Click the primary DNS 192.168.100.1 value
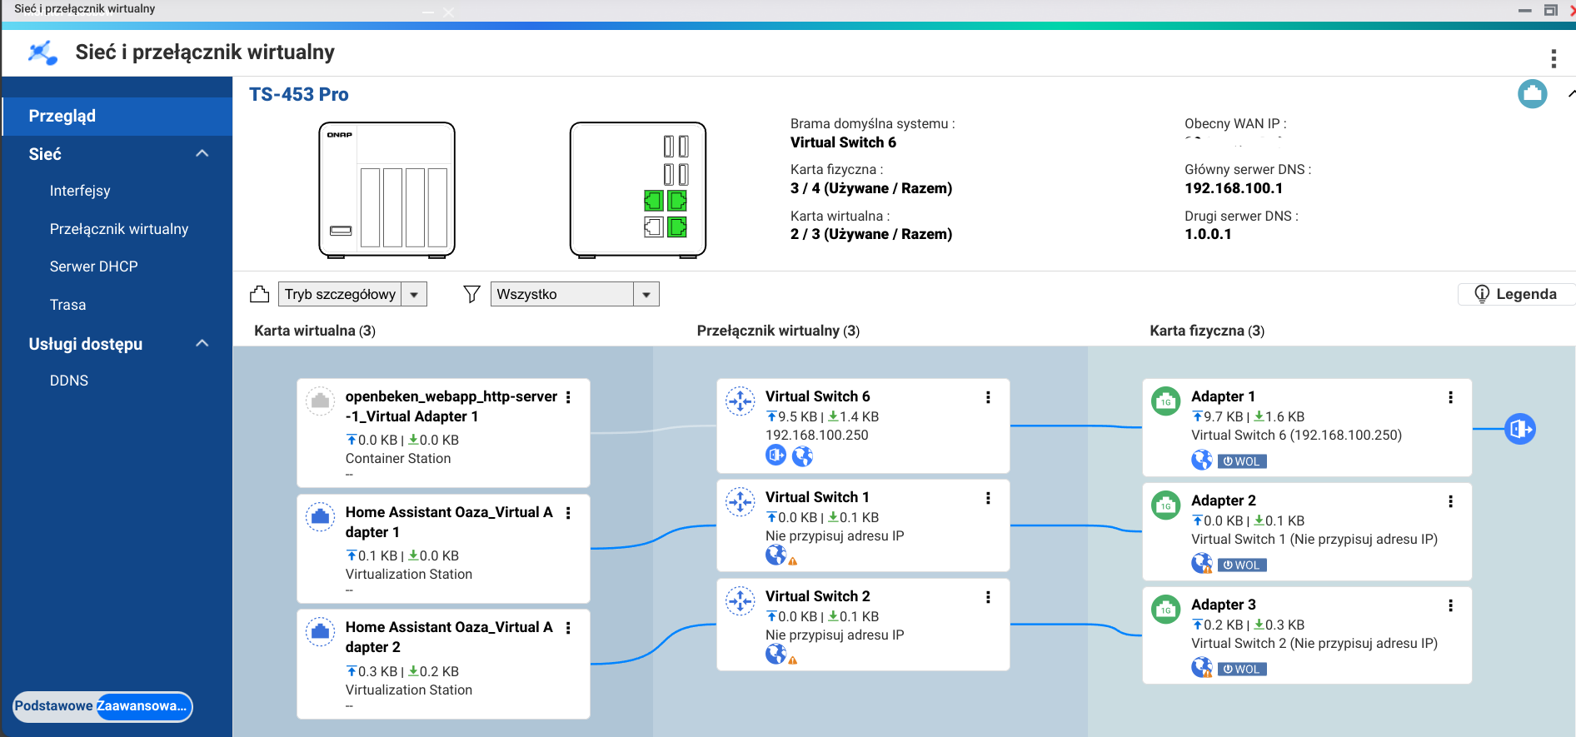Screen dimensions: 1576x737 (1234, 188)
